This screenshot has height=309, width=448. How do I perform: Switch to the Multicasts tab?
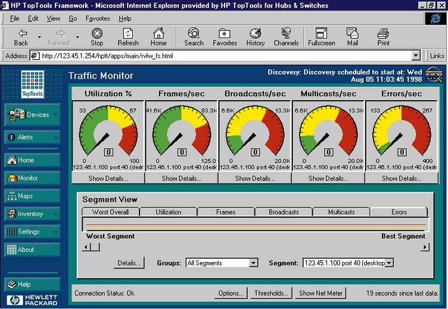click(x=341, y=212)
